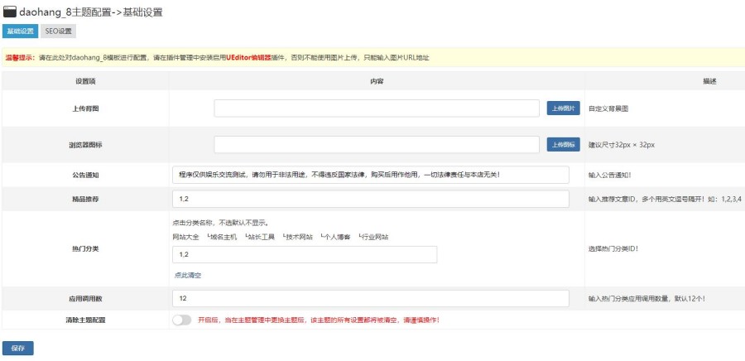The width and height of the screenshot is (745, 361).
Task: Click the 上传背图 URL input field
Action: pos(377,108)
